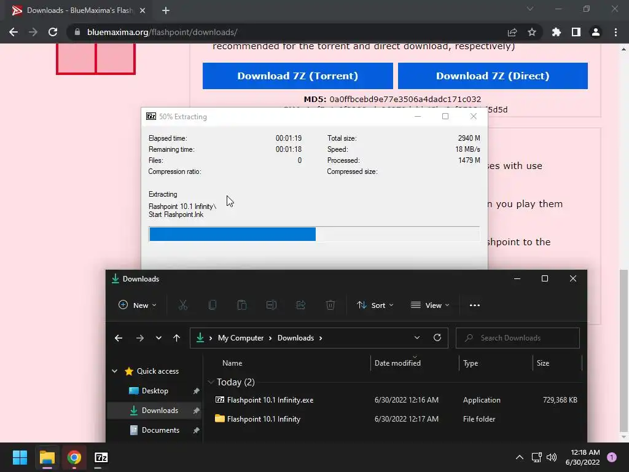This screenshot has height=472, width=629.
Task: Collapse the Today (2) group
Action: [x=211, y=382]
